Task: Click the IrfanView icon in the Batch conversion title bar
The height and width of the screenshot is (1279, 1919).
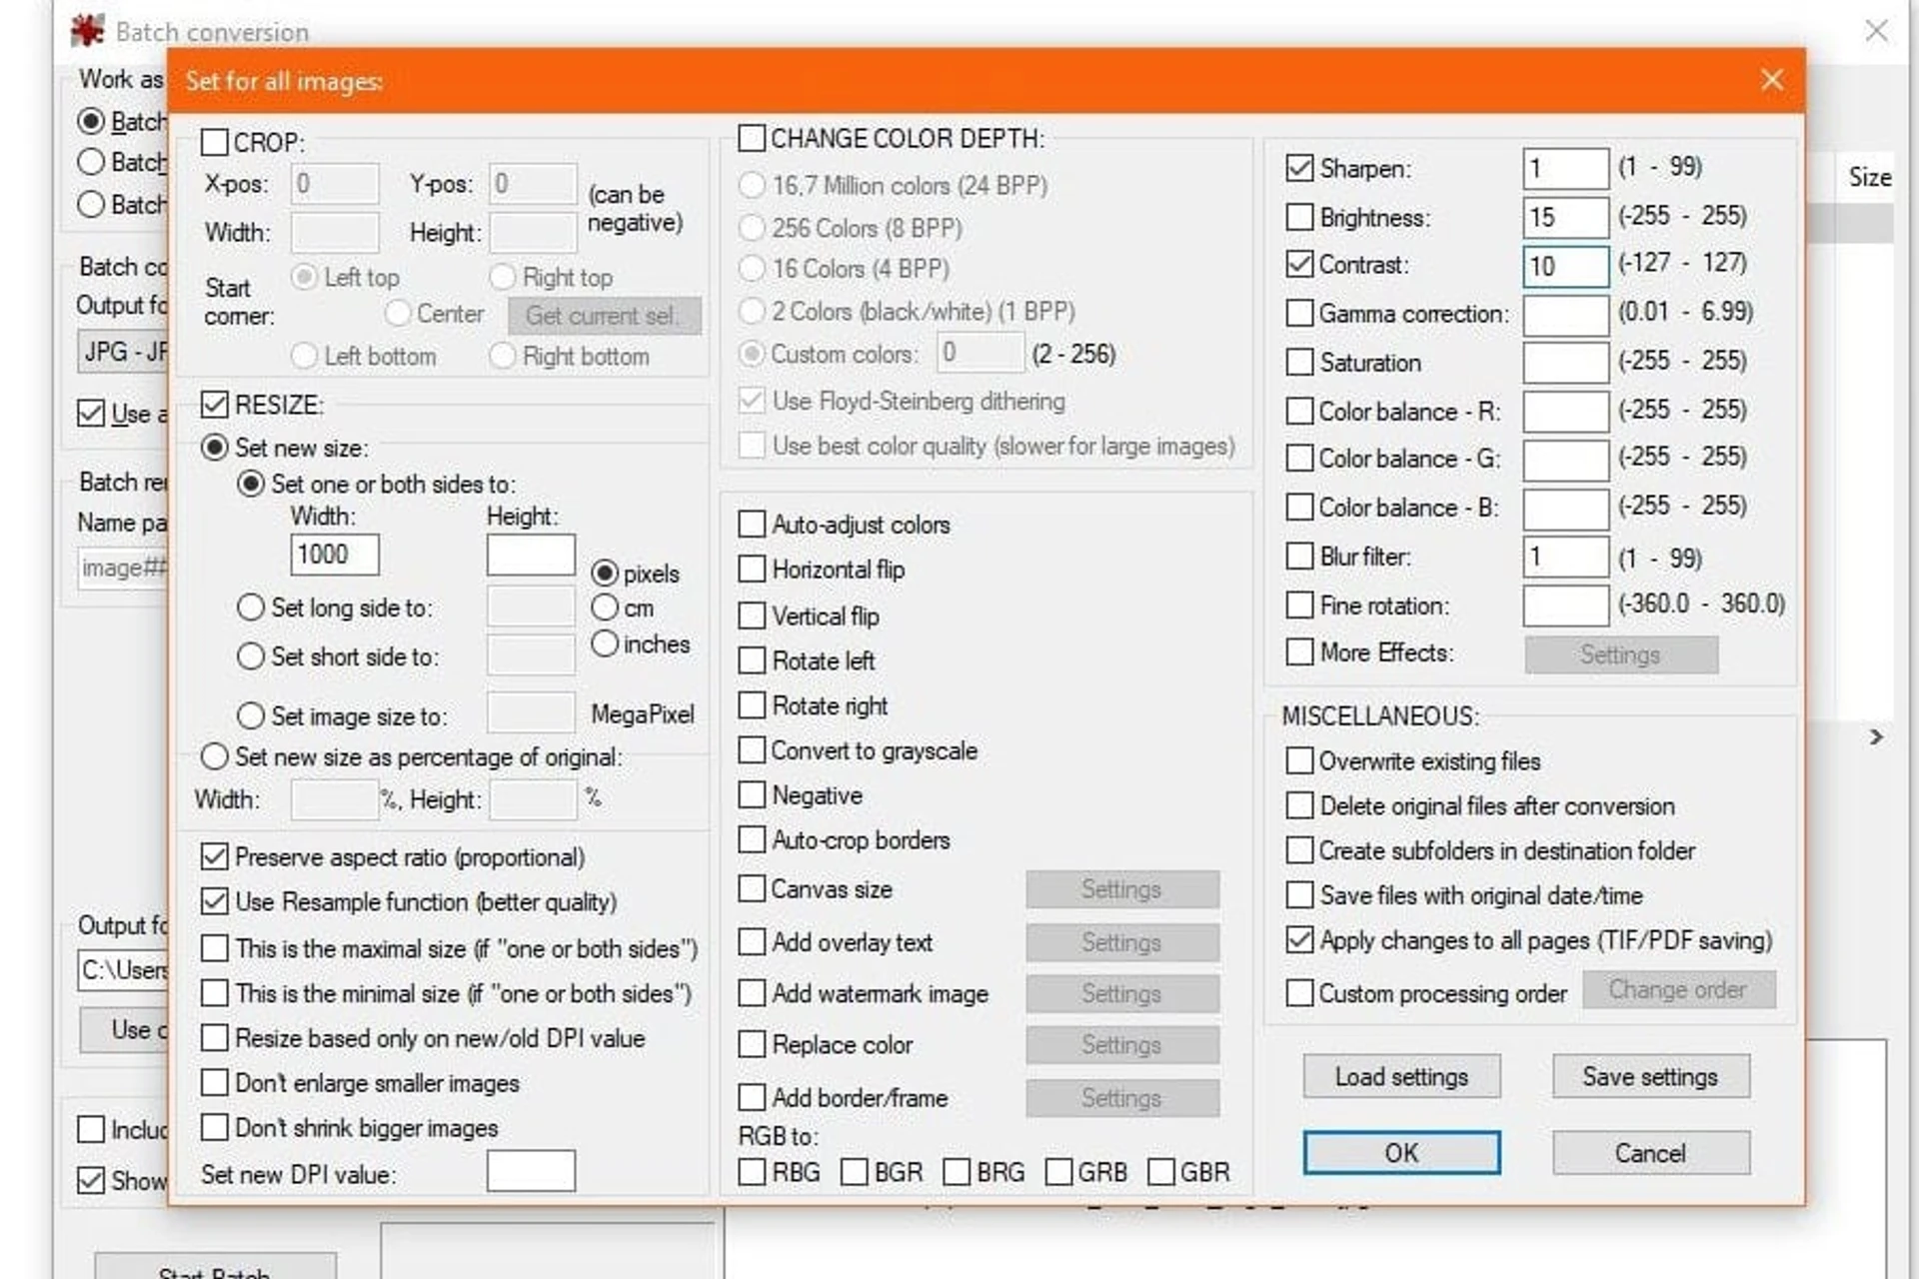Action: (x=88, y=31)
